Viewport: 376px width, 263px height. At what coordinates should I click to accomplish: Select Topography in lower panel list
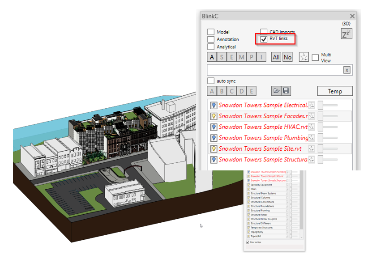(256, 232)
